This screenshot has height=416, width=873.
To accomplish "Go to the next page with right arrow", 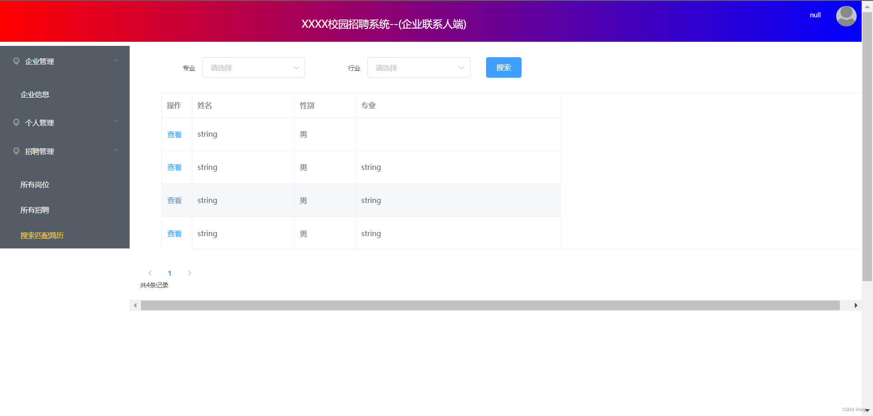I will (190, 273).
